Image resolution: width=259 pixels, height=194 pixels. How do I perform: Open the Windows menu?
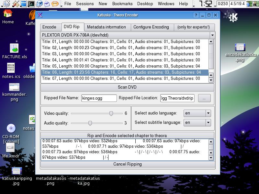pos(166,4)
